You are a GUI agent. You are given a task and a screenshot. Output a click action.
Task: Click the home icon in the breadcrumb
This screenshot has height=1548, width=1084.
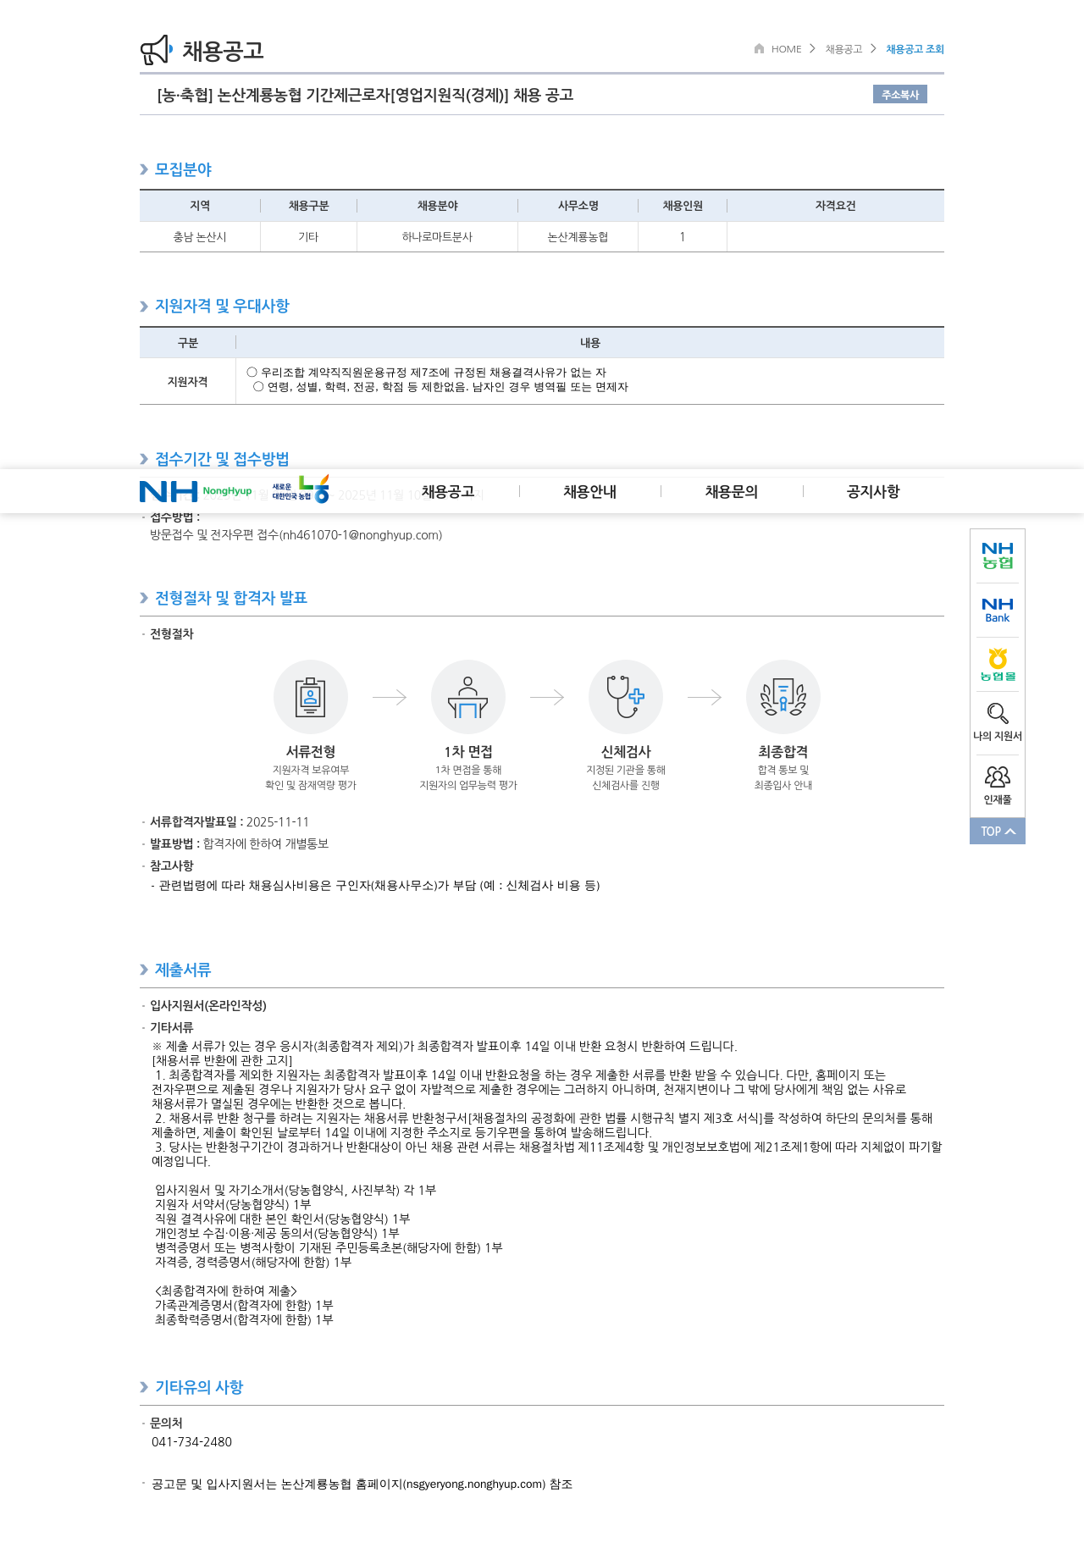pos(759,48)
